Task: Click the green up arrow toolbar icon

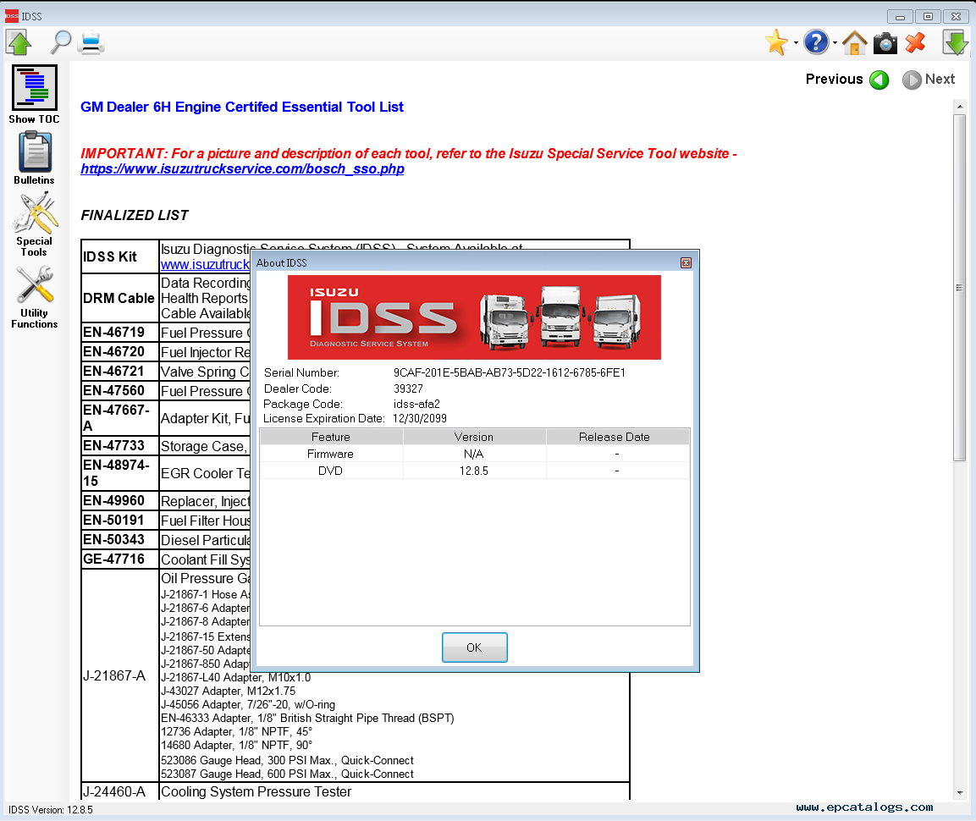Action: 19,42
